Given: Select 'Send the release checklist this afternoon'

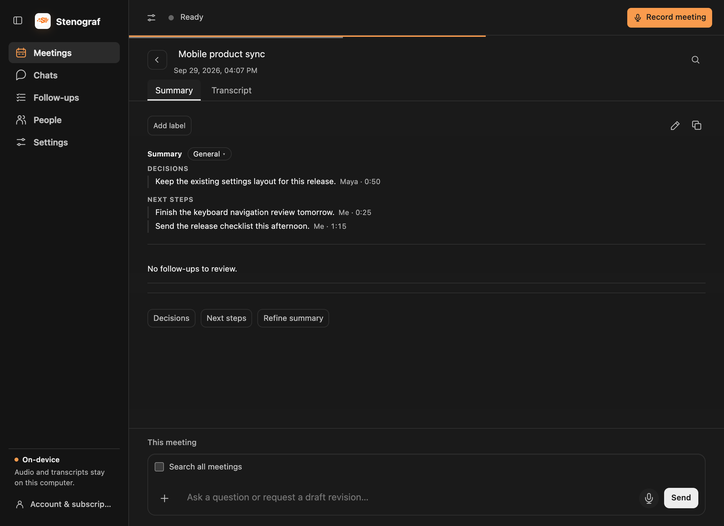Looking at the screenshot, I should 232,226.
